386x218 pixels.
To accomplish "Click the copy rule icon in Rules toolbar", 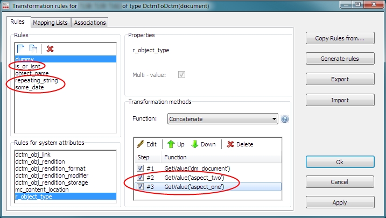I will coord(33,49).
